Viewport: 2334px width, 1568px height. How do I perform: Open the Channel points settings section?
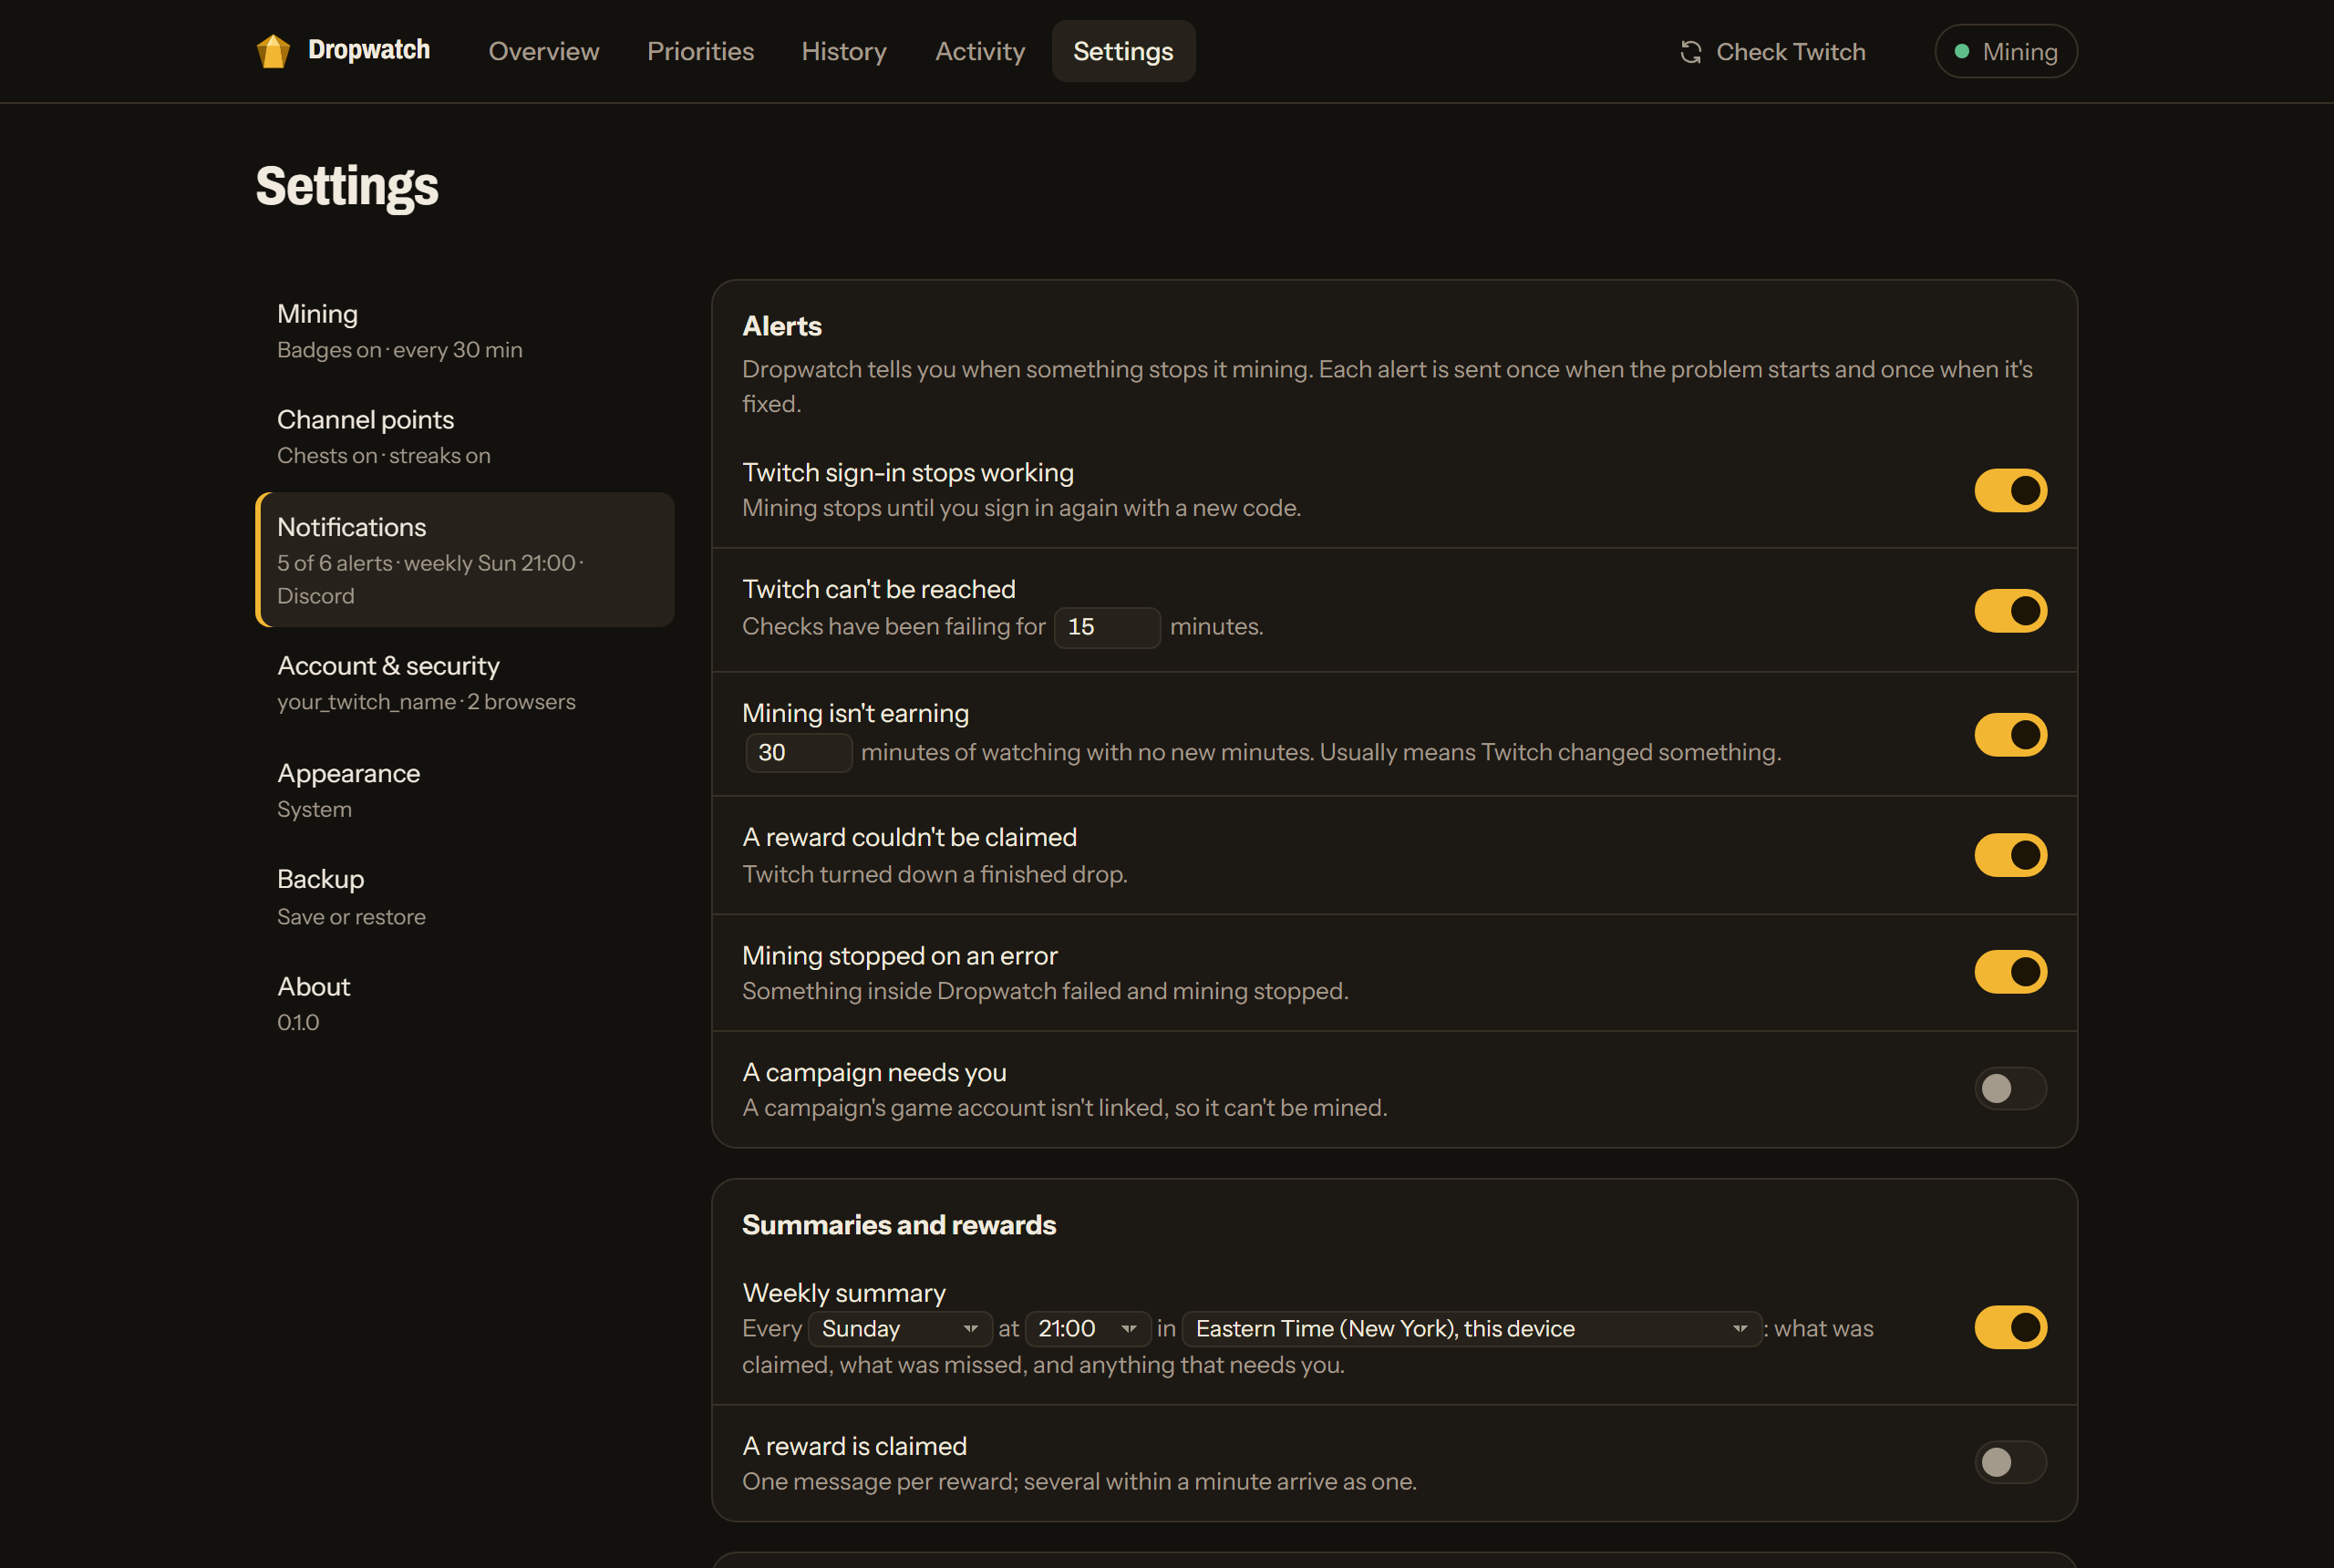click(465, 437)
